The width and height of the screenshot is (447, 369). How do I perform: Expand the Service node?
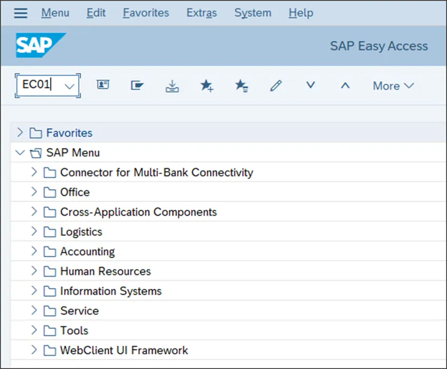(34, 310)
